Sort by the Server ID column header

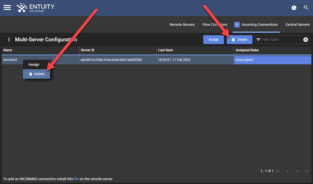118,50
